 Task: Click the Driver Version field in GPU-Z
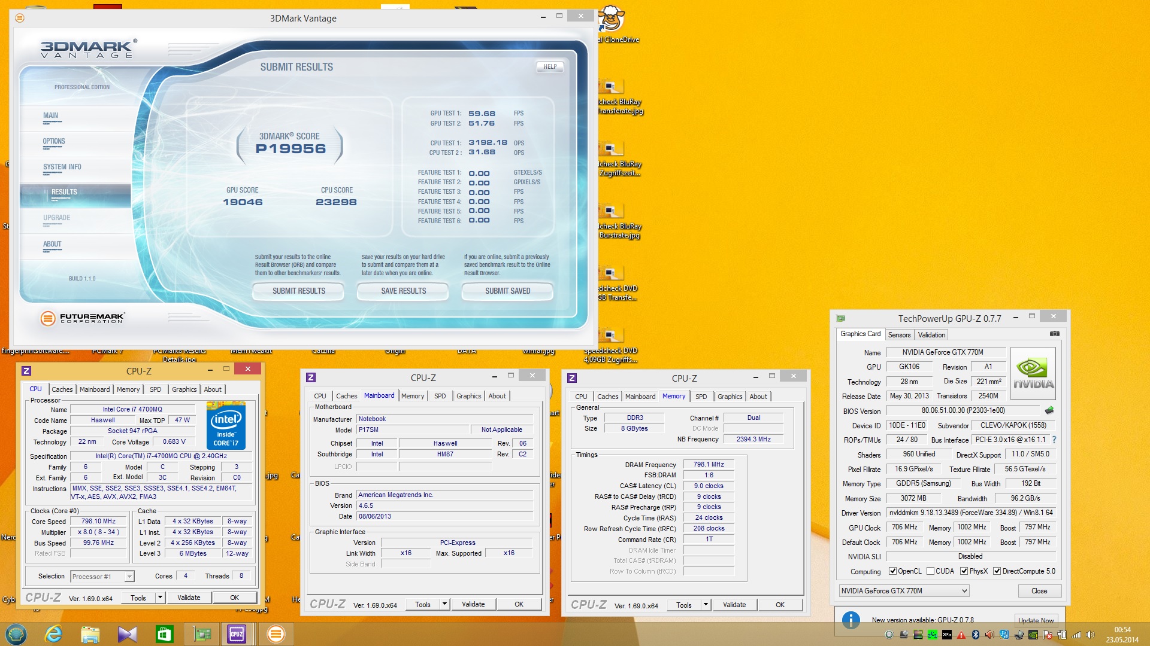(971, 513)
